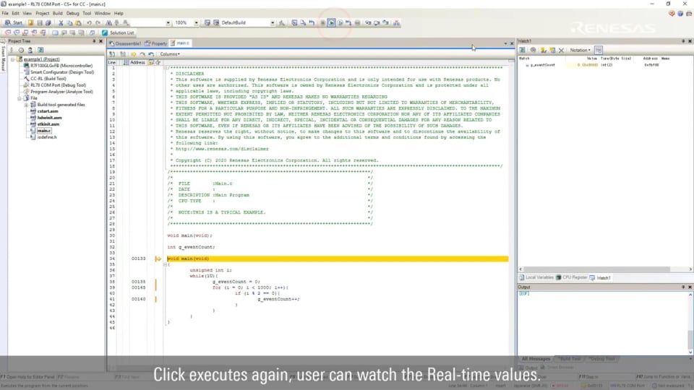The image size is (694, 390).
Task: Open the Notation dropdown in Watch1
Action: pyautogui.click(x=581, y=50)
